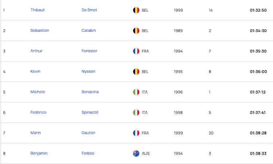Open Sebastien athlete profile link
This screenshot has width=273, height=164.
point(40,31)
